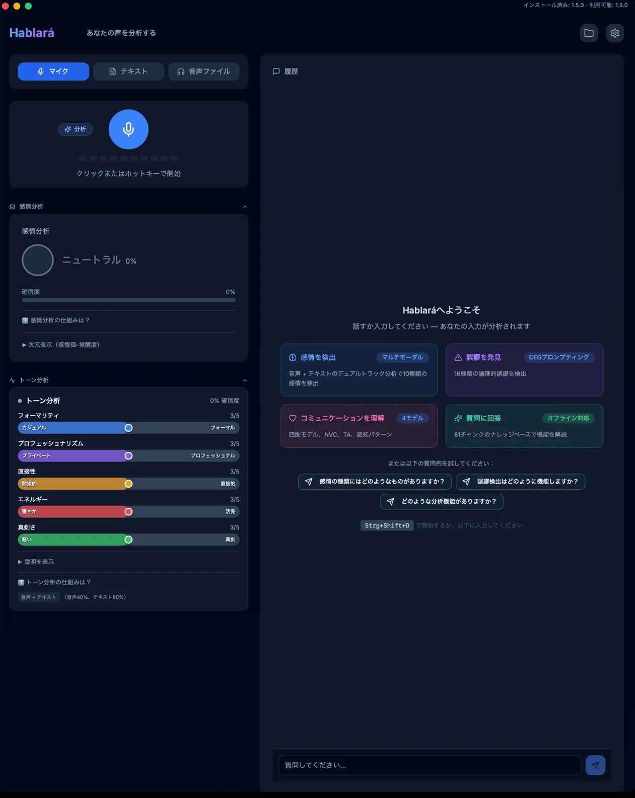Screen dimensions: 635x798
Task: Select the マイク input tab
Action: click(x=53, y=72)
